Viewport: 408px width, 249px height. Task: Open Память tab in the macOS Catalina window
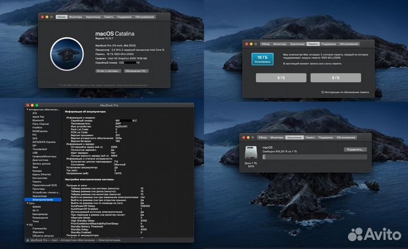[109, 17]
